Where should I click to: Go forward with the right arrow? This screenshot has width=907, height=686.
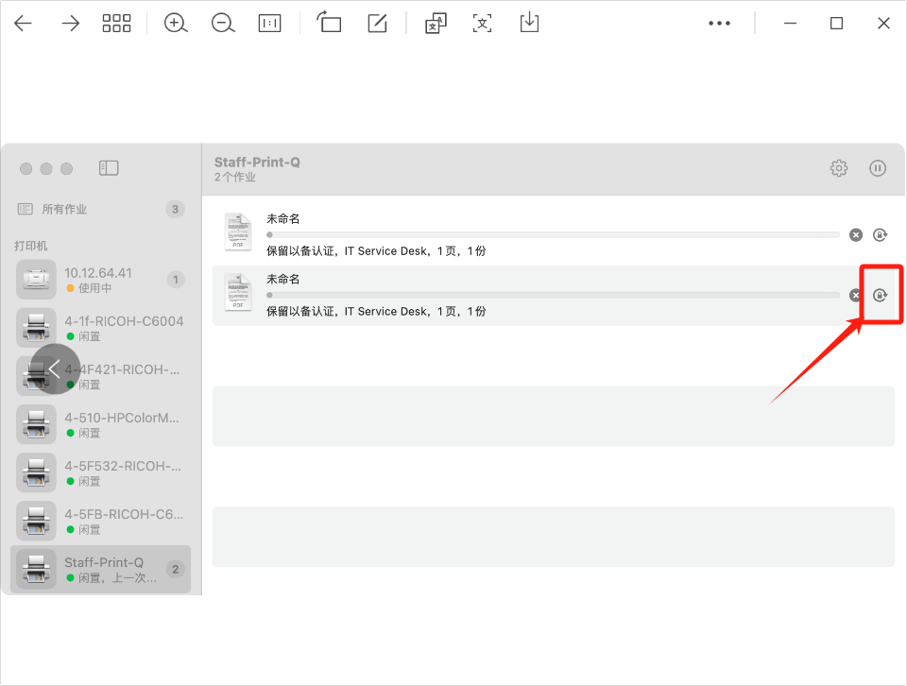click(71, 24)
